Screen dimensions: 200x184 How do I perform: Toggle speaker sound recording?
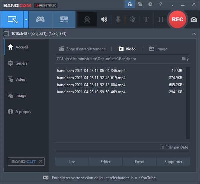click(104, 20)
